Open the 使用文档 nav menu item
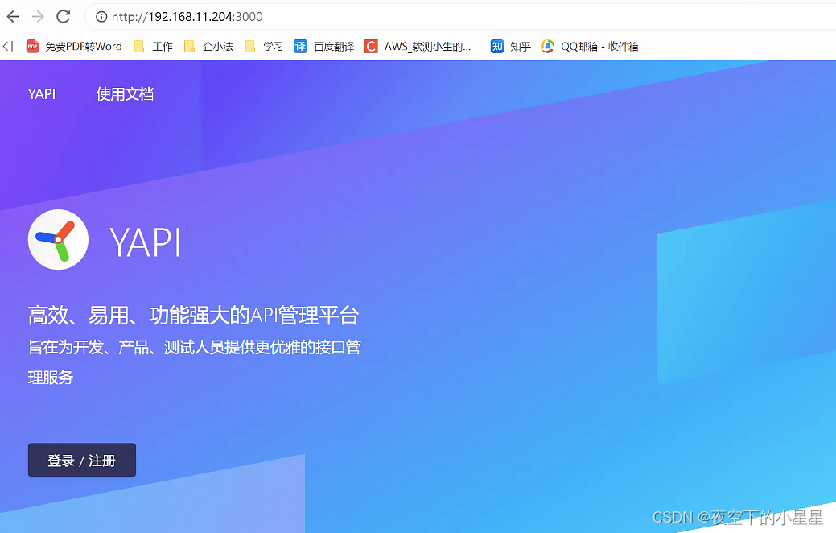The width and height of the screenshot is (836, 533). pos(125,94)
